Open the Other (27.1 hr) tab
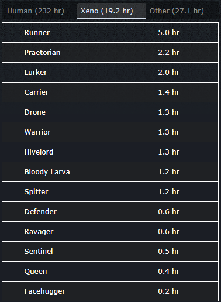This screenshot has height=302, width=221. (177, 11)
